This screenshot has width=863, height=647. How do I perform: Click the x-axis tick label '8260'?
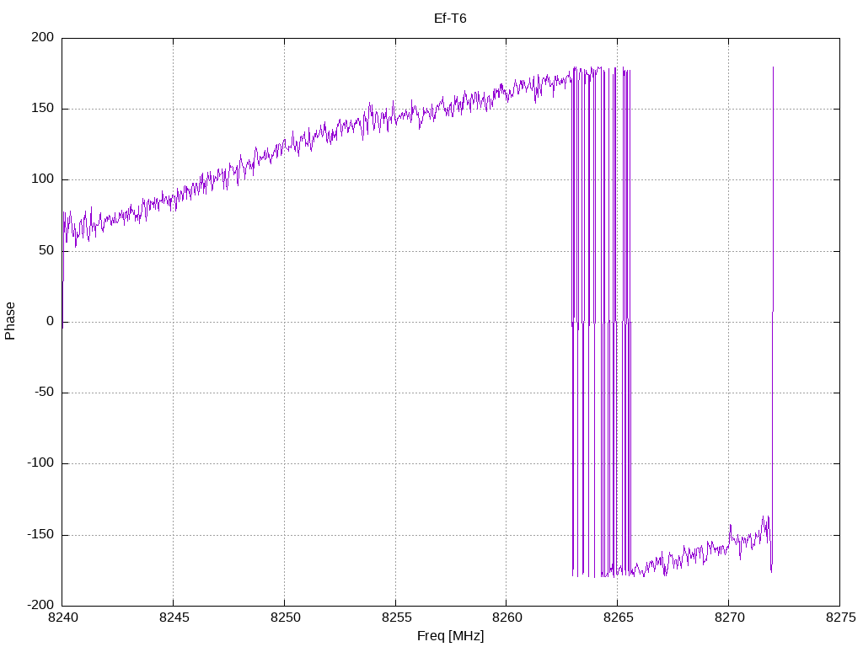point(507,618)
